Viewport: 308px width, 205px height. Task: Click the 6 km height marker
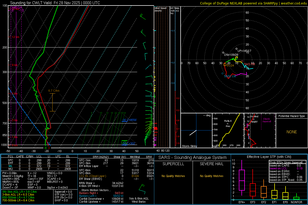(x=15, y=93)
